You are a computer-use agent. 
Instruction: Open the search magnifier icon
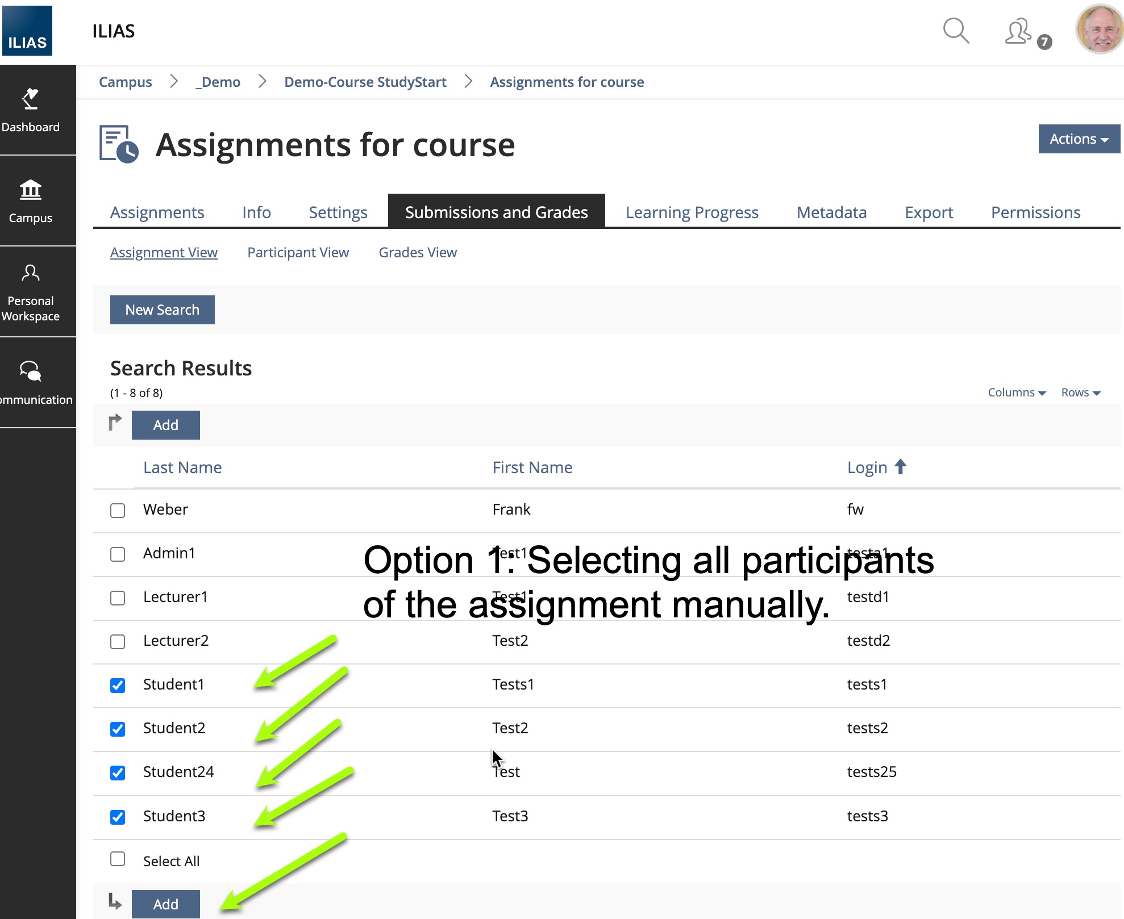tap(955, 31)
